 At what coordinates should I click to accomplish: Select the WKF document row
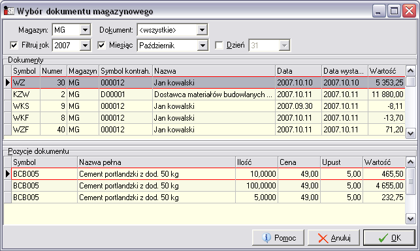[x=208, y=118]
